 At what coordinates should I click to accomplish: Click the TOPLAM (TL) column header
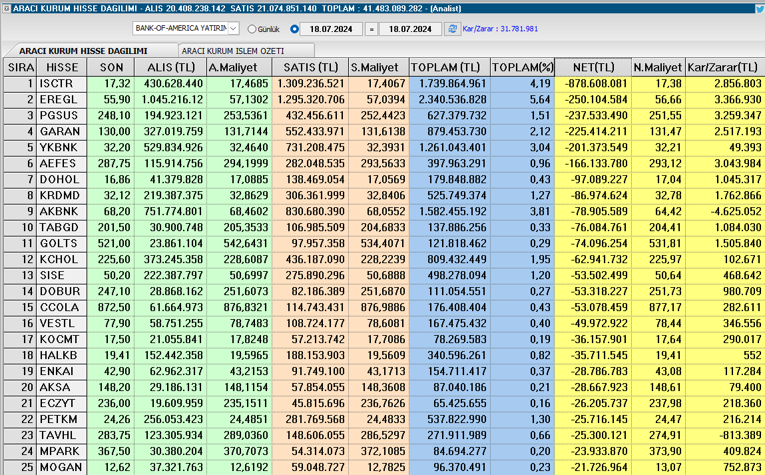(449, 67)
